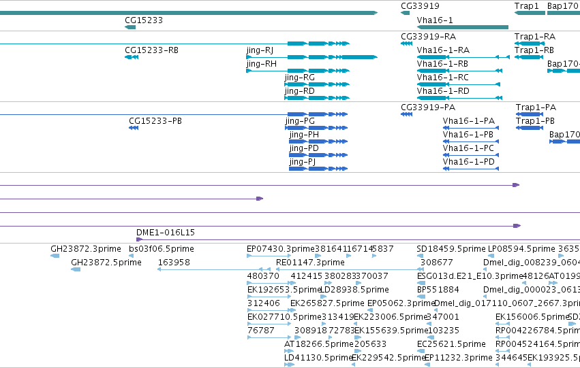Click the CG33919-RA transcript label

pos(428,37)
